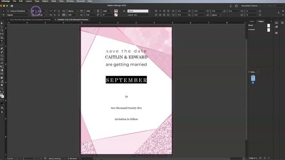
Task: Switch to the Save The Date document tab
Action: point(30,20)
